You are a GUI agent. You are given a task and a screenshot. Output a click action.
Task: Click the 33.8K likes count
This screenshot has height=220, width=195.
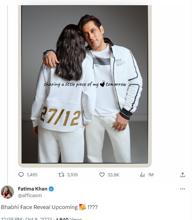click(x=113, y=175)
